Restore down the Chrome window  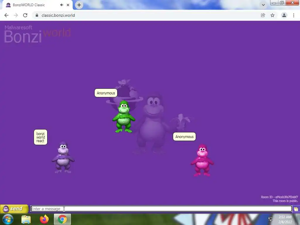tap(282, 3)
